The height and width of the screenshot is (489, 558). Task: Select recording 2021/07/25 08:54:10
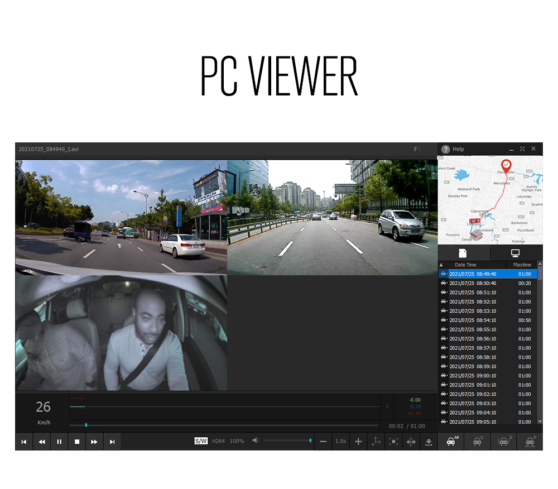point(488,320)
